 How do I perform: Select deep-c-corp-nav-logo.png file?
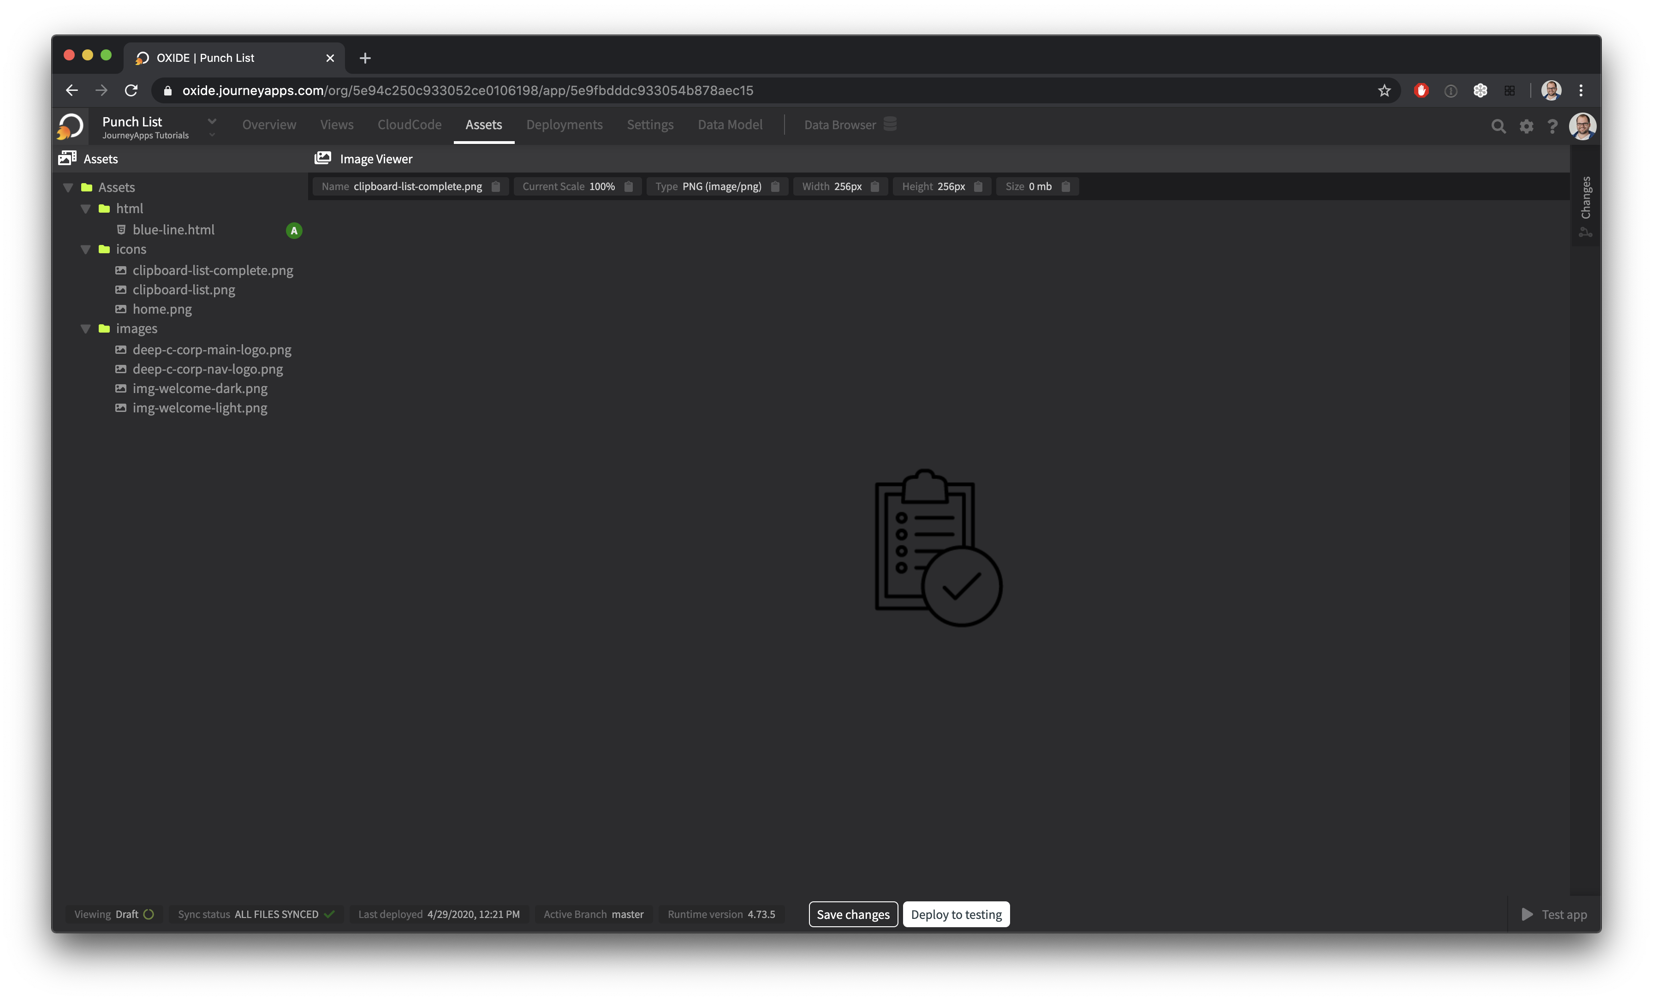coord(208,369)
